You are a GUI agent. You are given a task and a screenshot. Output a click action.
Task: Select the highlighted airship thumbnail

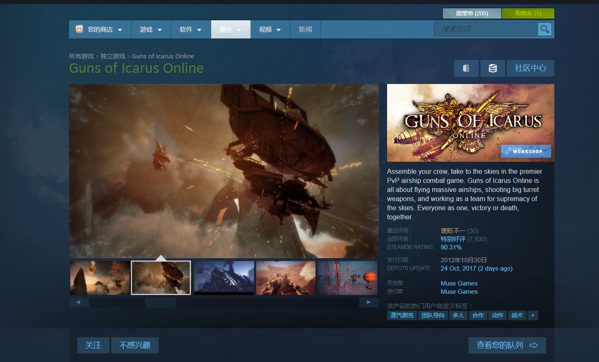coord(161,278)
